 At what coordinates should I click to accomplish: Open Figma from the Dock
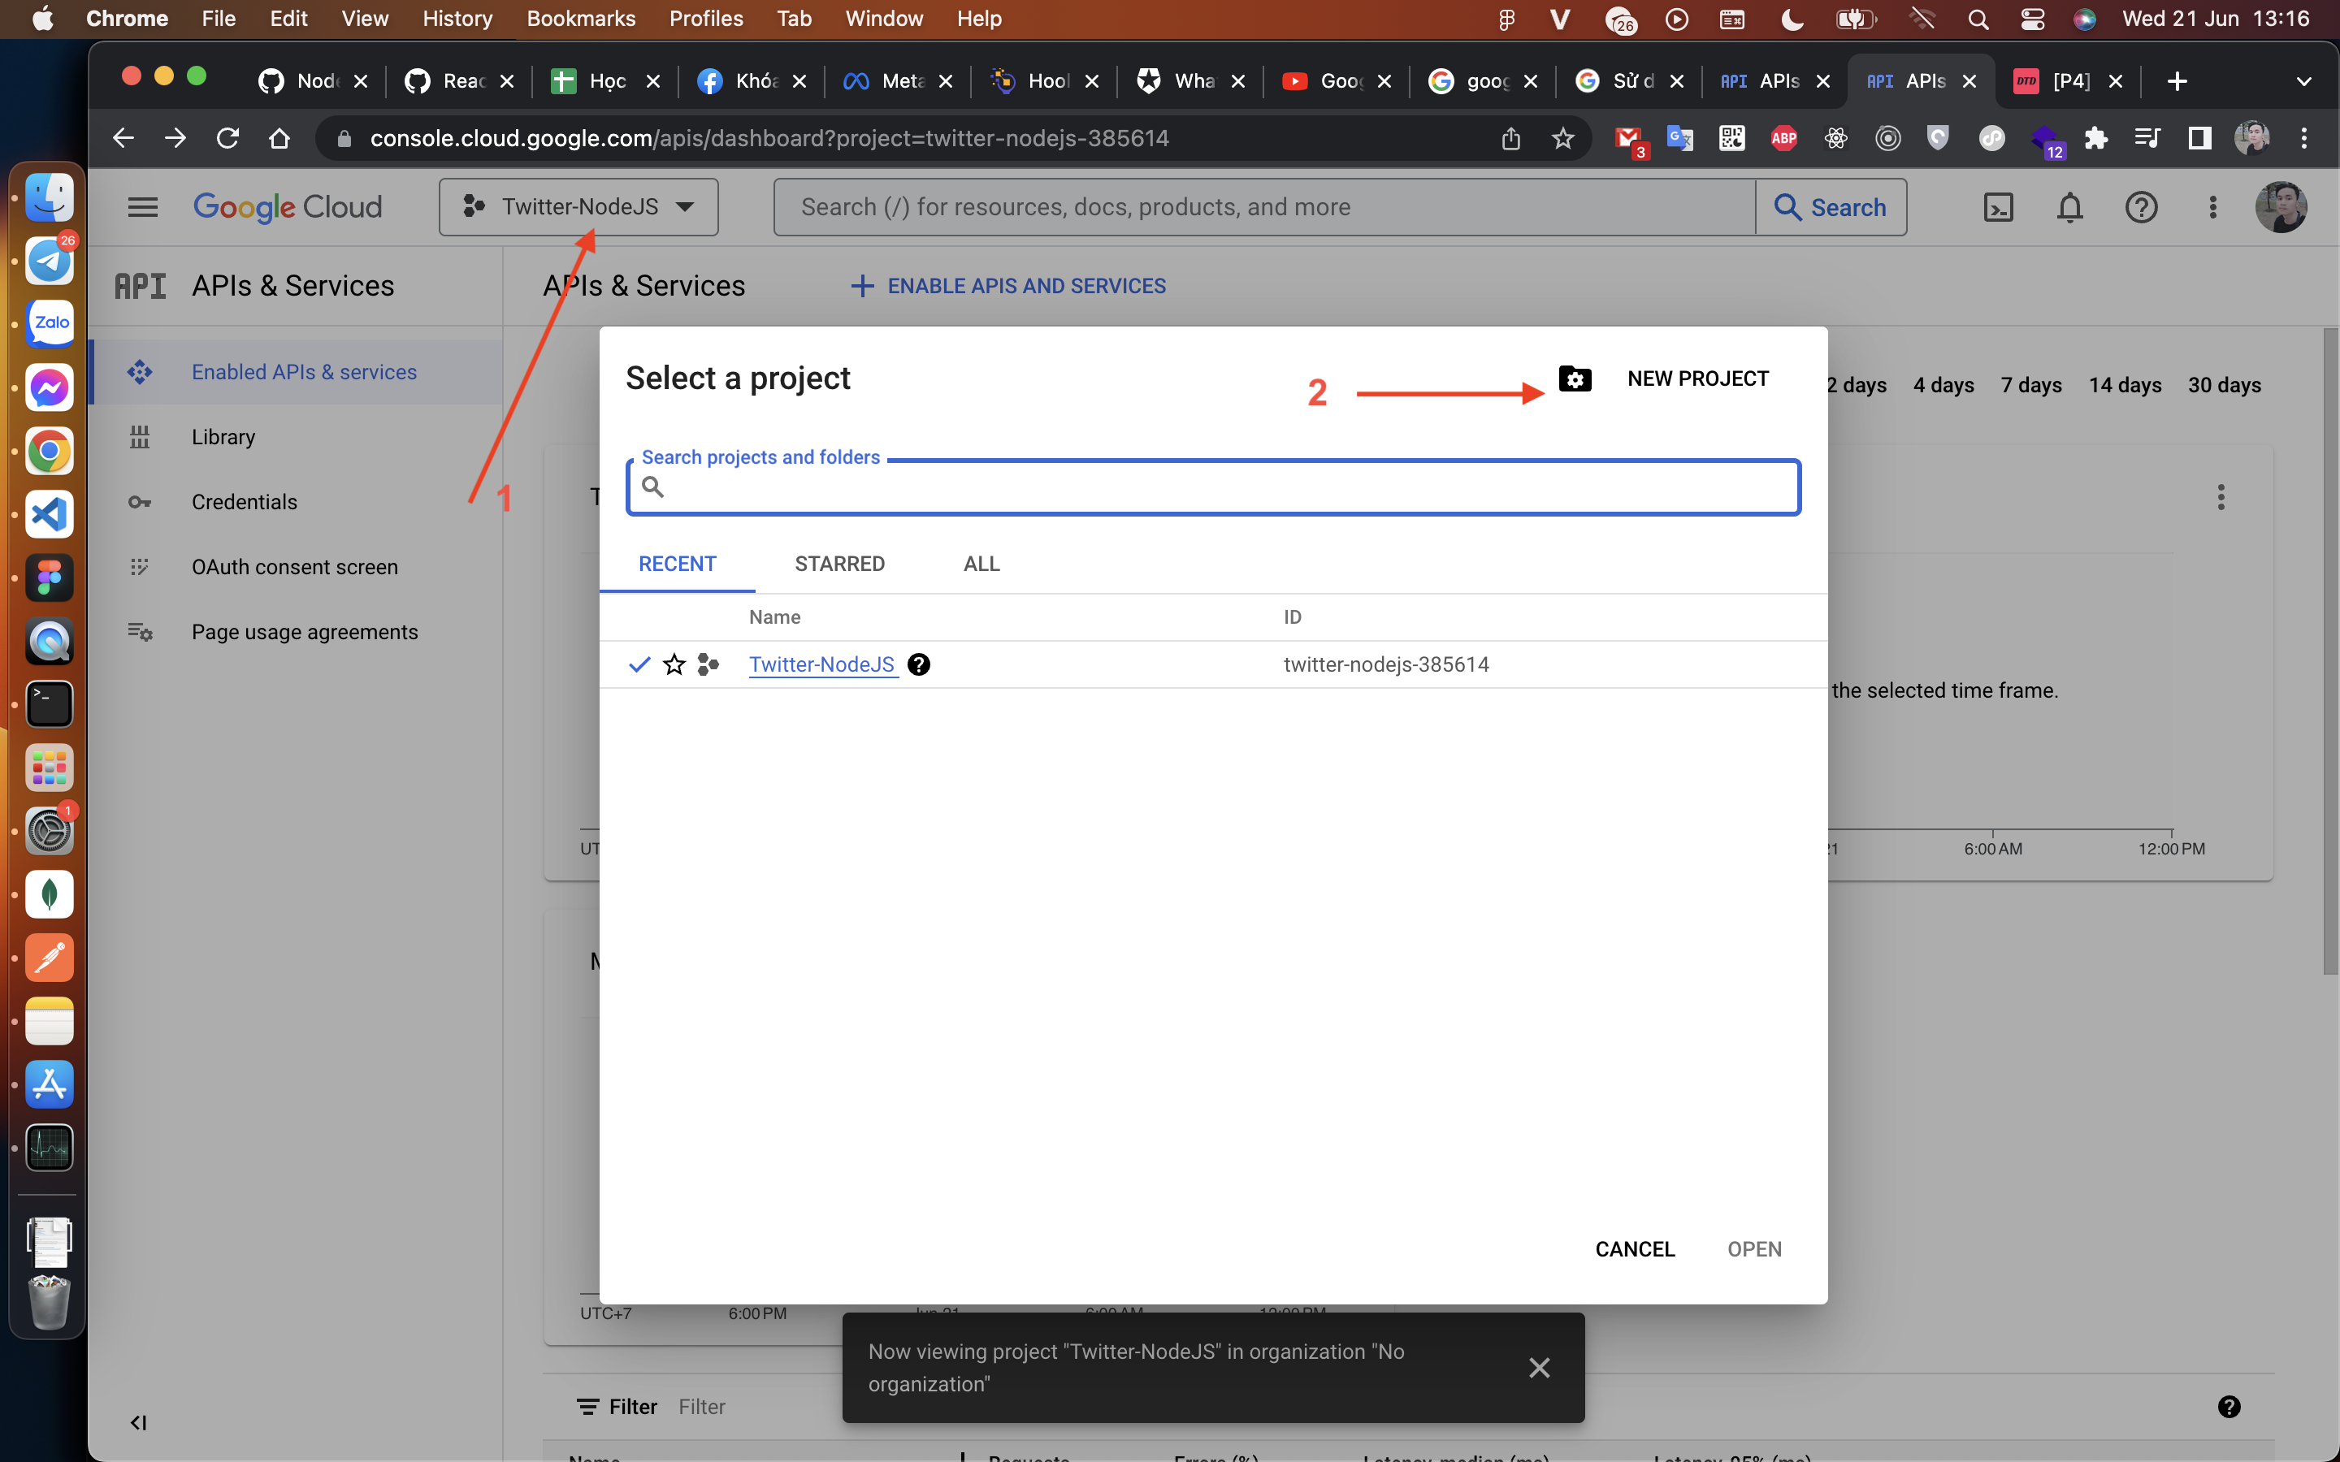click(x=50, y=577)
